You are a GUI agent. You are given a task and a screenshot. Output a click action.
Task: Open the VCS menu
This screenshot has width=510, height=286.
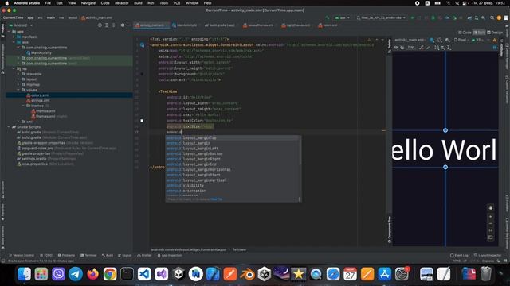177,3
